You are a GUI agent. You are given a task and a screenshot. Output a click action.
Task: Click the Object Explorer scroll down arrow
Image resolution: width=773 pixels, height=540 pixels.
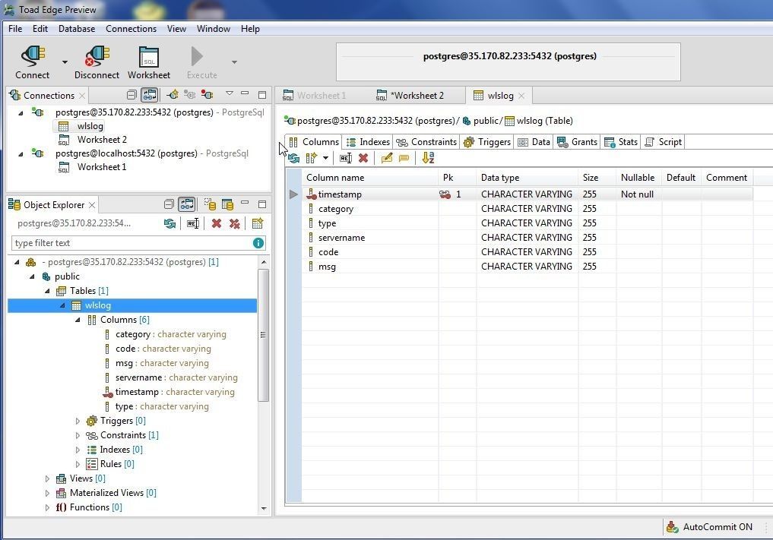click(x=264, y=508)
